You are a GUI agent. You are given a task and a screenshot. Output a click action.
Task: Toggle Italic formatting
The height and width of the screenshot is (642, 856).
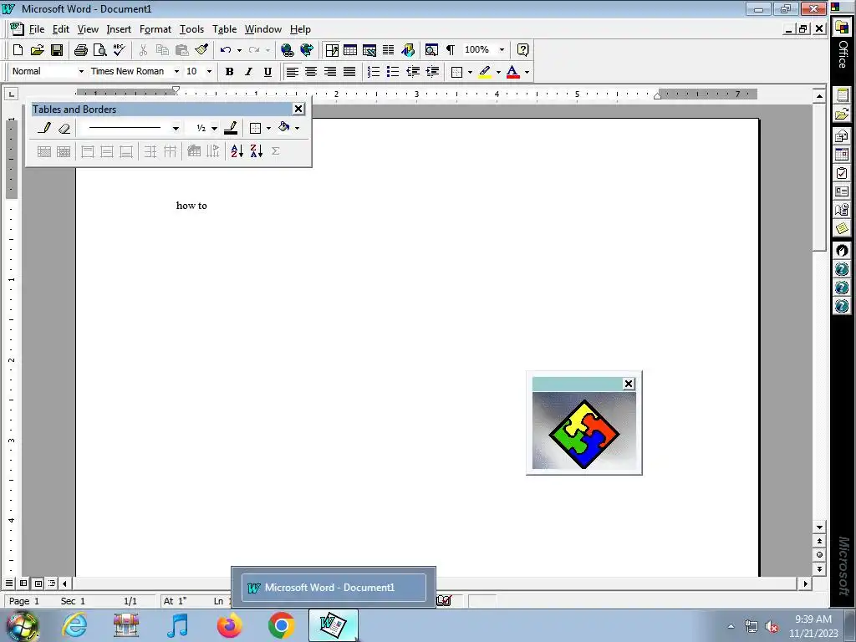[248, 72]
